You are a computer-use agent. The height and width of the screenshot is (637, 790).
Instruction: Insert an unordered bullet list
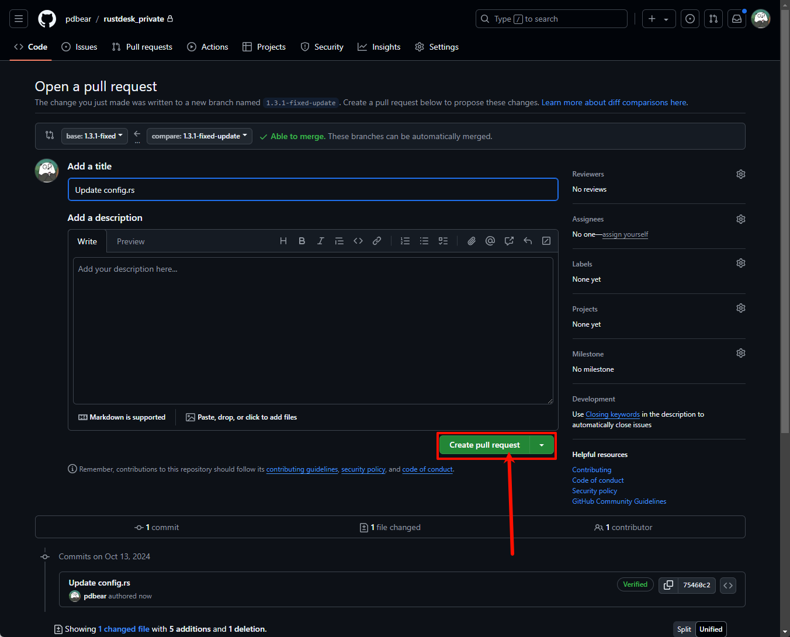click(x=424, y=241)
